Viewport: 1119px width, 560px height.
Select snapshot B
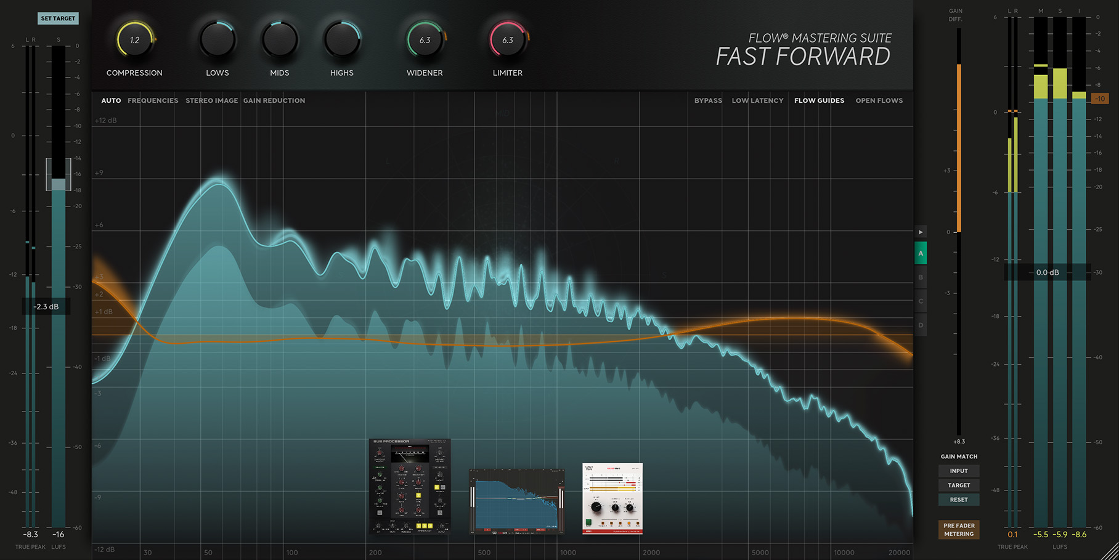(x=921, y=277)
